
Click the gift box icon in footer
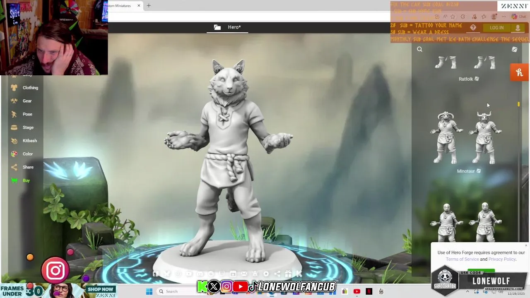(x=288, y=274)
